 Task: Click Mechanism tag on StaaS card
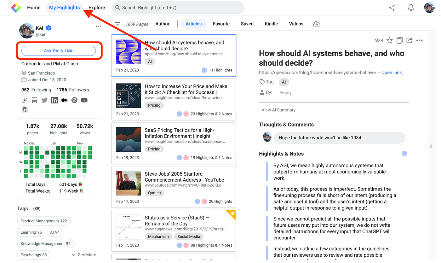tap(158, 237)
